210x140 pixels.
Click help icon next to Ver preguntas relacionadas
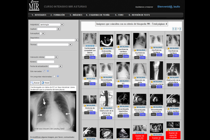[x=58, y=76]
